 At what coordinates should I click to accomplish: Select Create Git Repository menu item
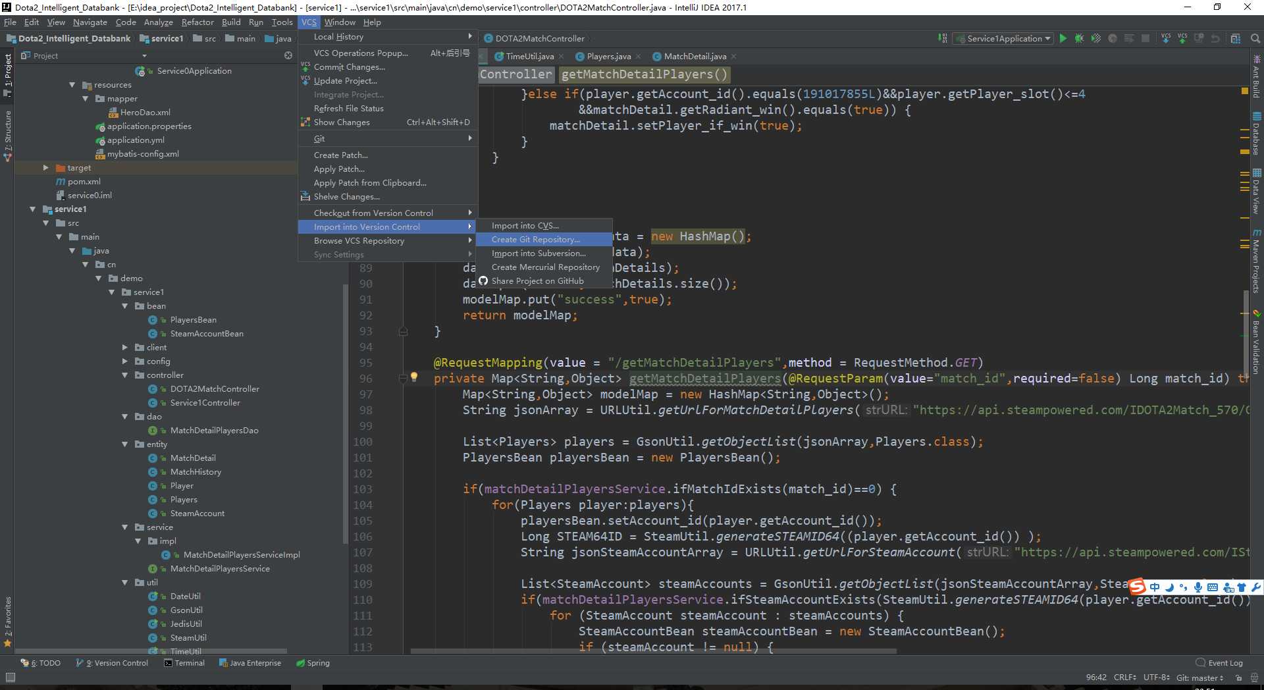[x=535, y=240]
